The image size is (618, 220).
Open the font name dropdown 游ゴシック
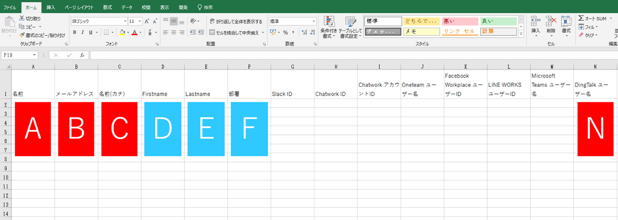125,21
